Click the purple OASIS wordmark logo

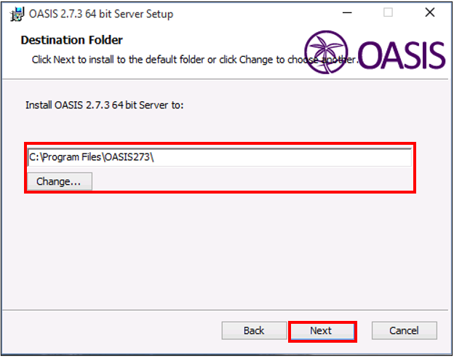click(402, 55)
